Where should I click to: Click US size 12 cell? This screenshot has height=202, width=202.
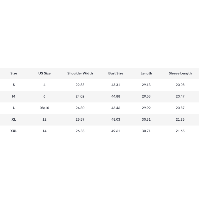pyautogui.click(x=44, y=119)
